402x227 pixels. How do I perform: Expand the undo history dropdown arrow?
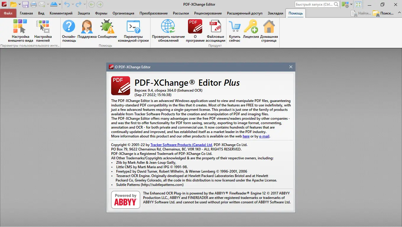click(73, 4)
